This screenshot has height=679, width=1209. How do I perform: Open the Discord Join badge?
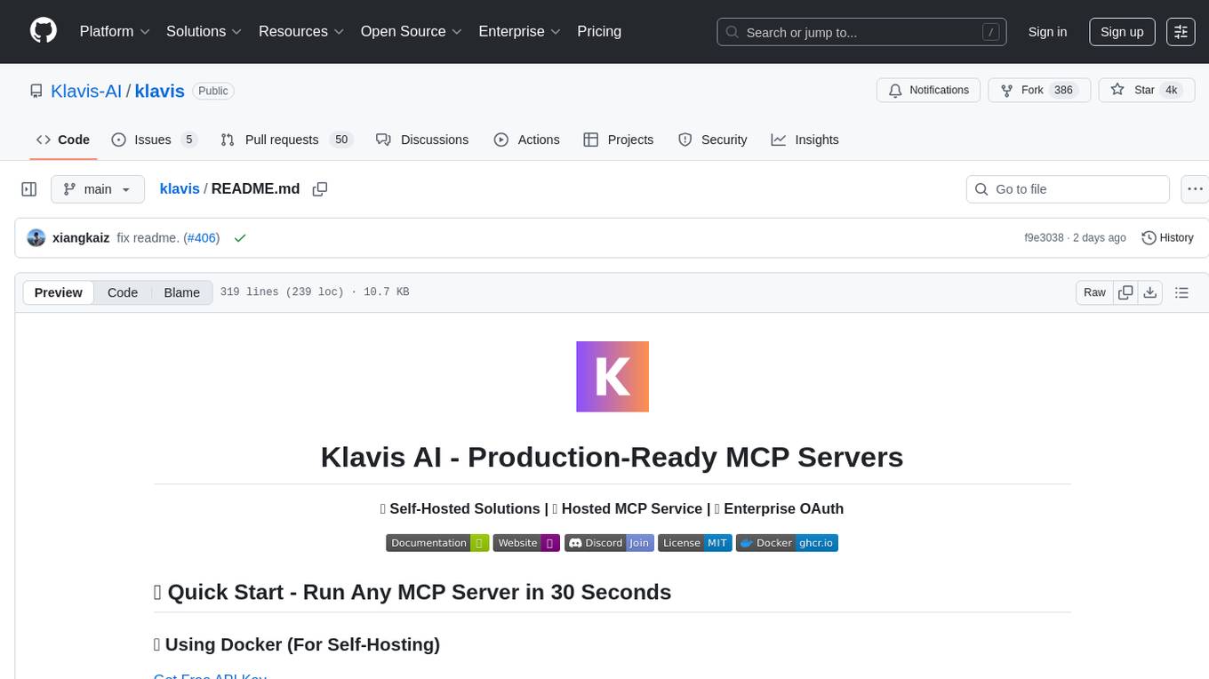(609, 543)
